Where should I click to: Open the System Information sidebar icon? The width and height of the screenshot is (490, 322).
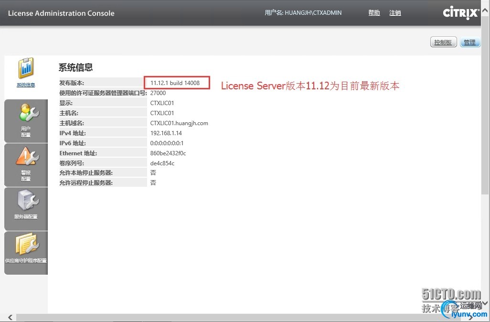pos(26,68)
